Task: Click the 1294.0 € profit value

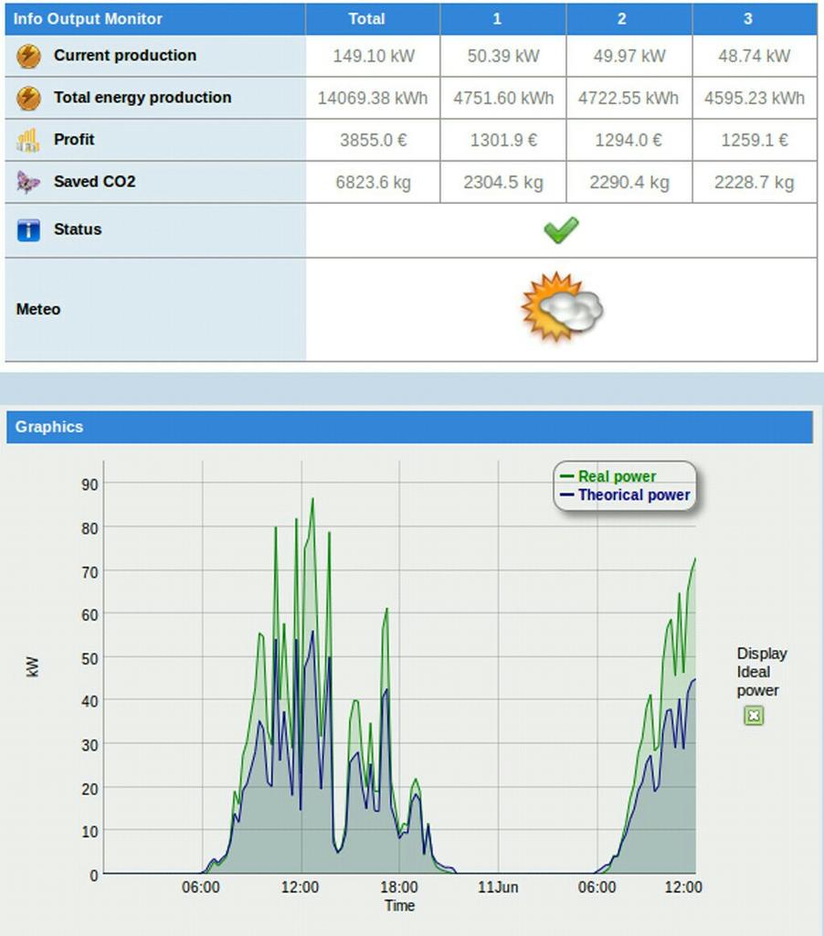Action: point(629,140)
